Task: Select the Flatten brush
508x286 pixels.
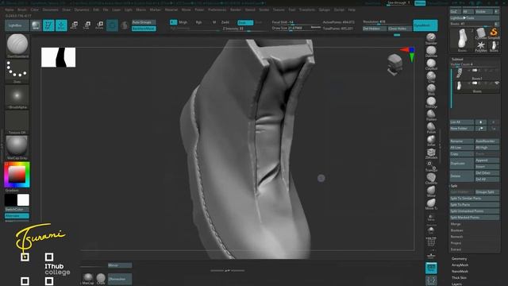Action: 431,114
